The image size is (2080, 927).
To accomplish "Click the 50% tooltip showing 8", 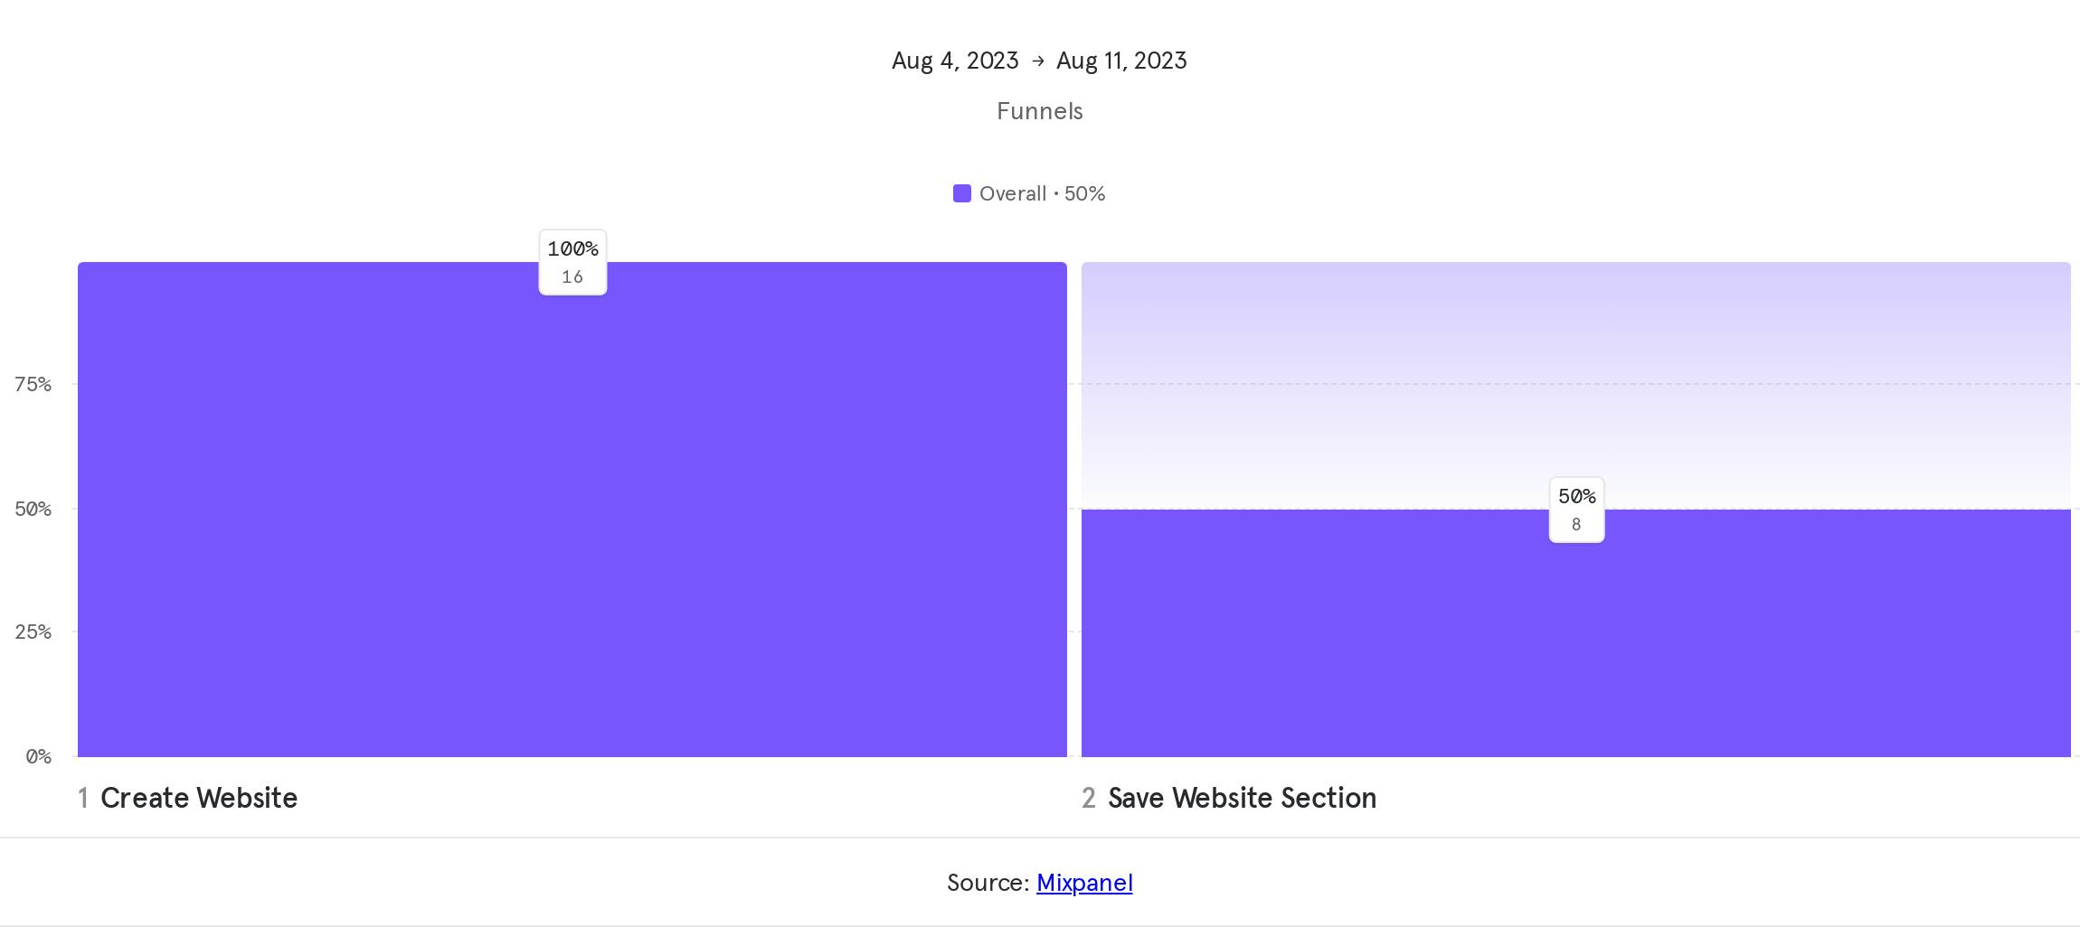I will click(x=1576, y=510).
